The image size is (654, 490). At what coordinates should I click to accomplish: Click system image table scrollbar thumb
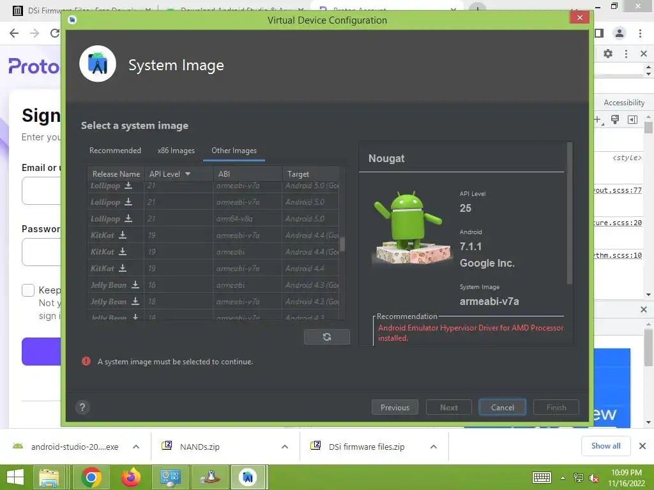(x=342, y=244)
